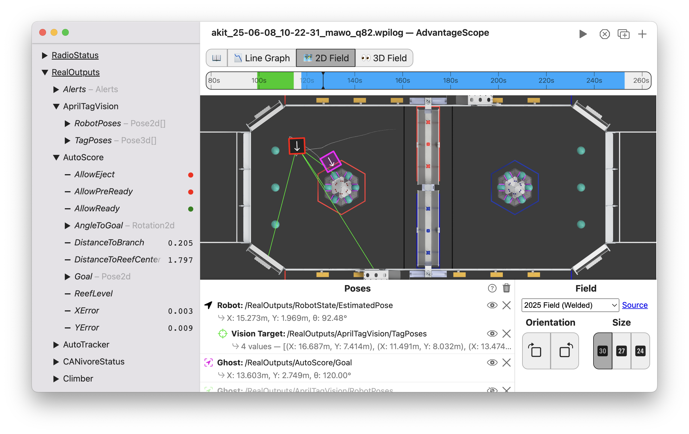Collapse the AutoScore group
This screenshot has width=689, height=434.
click(x=56, y=158)
